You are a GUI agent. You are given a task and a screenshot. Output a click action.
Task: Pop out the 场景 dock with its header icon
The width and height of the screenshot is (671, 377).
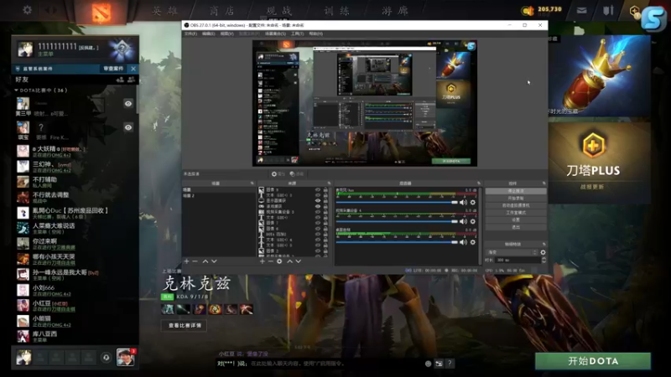point(252,183)
